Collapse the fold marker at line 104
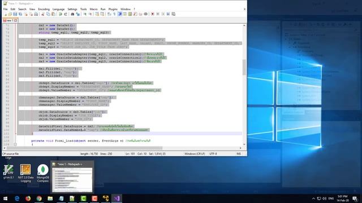 (15, 144)
